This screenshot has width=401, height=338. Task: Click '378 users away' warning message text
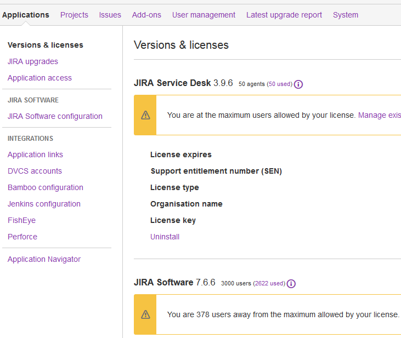coord(283,314)
